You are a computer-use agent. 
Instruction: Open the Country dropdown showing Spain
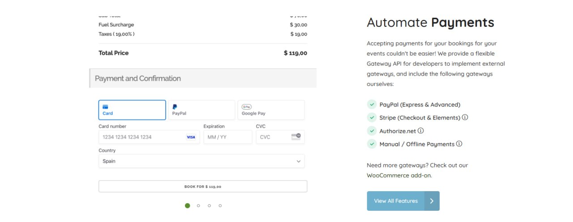pos(201,161)
